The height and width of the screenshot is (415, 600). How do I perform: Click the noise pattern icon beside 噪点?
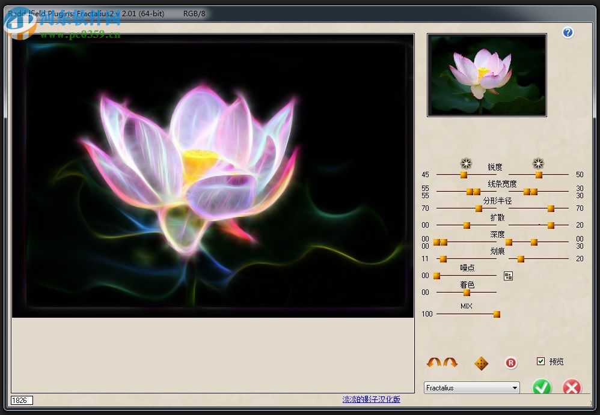508,276
